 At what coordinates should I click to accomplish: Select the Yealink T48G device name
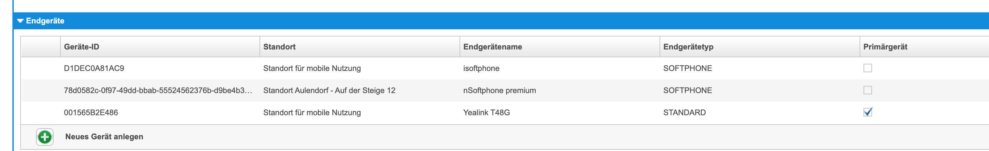point(486,113)
